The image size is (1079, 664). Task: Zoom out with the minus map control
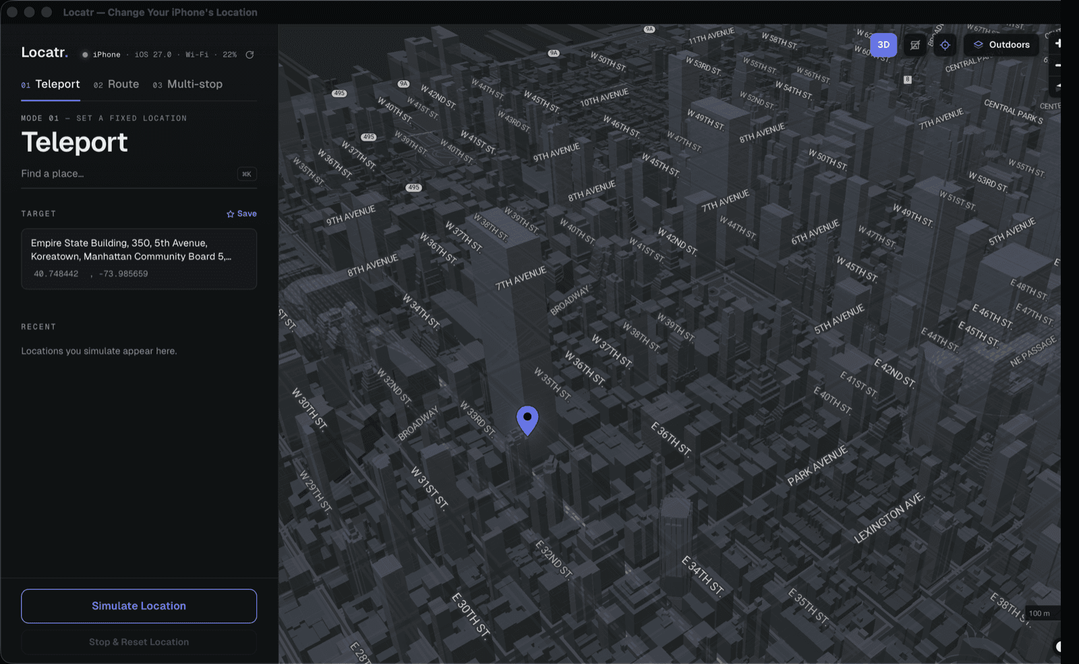tap(1057, 65)
